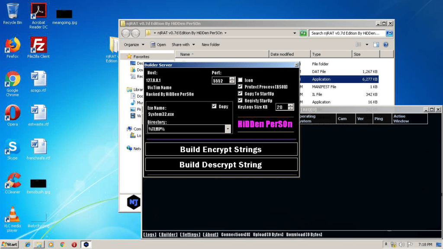Open the Opera desktop shortcut
Screen dimensions: 443x249
coord(13,115)
